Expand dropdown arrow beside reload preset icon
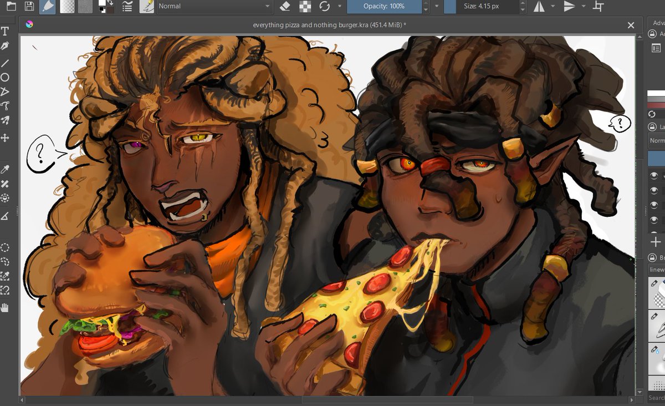 339,7
